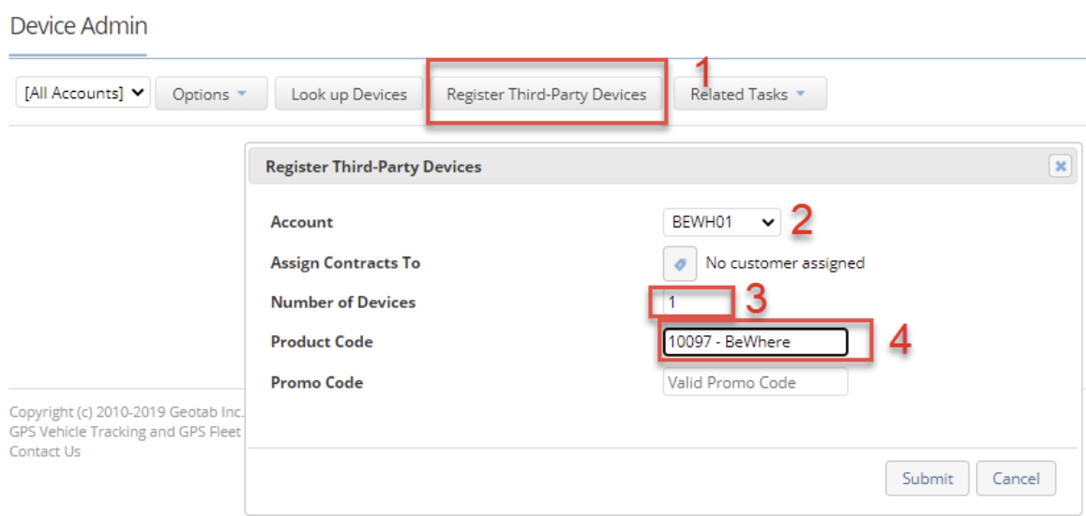
Task: Click the Device Admin page heading
Action: pyautogui.click(x=79, y=25)
